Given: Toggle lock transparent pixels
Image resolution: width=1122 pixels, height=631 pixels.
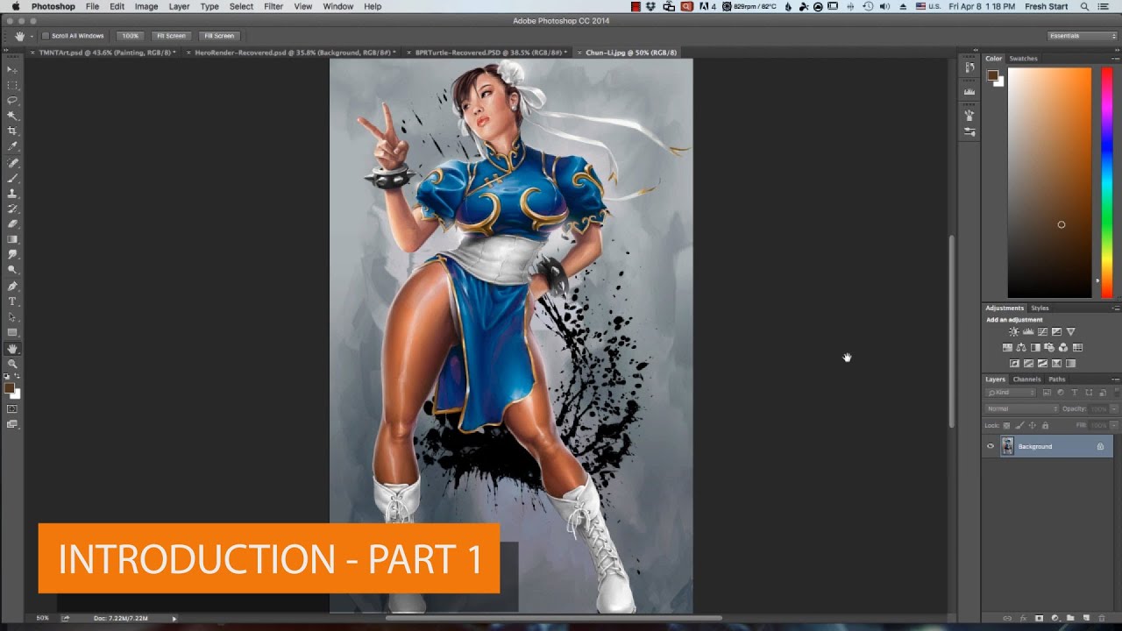Looking at the screenshot, I should click(x=1007, y=425).
